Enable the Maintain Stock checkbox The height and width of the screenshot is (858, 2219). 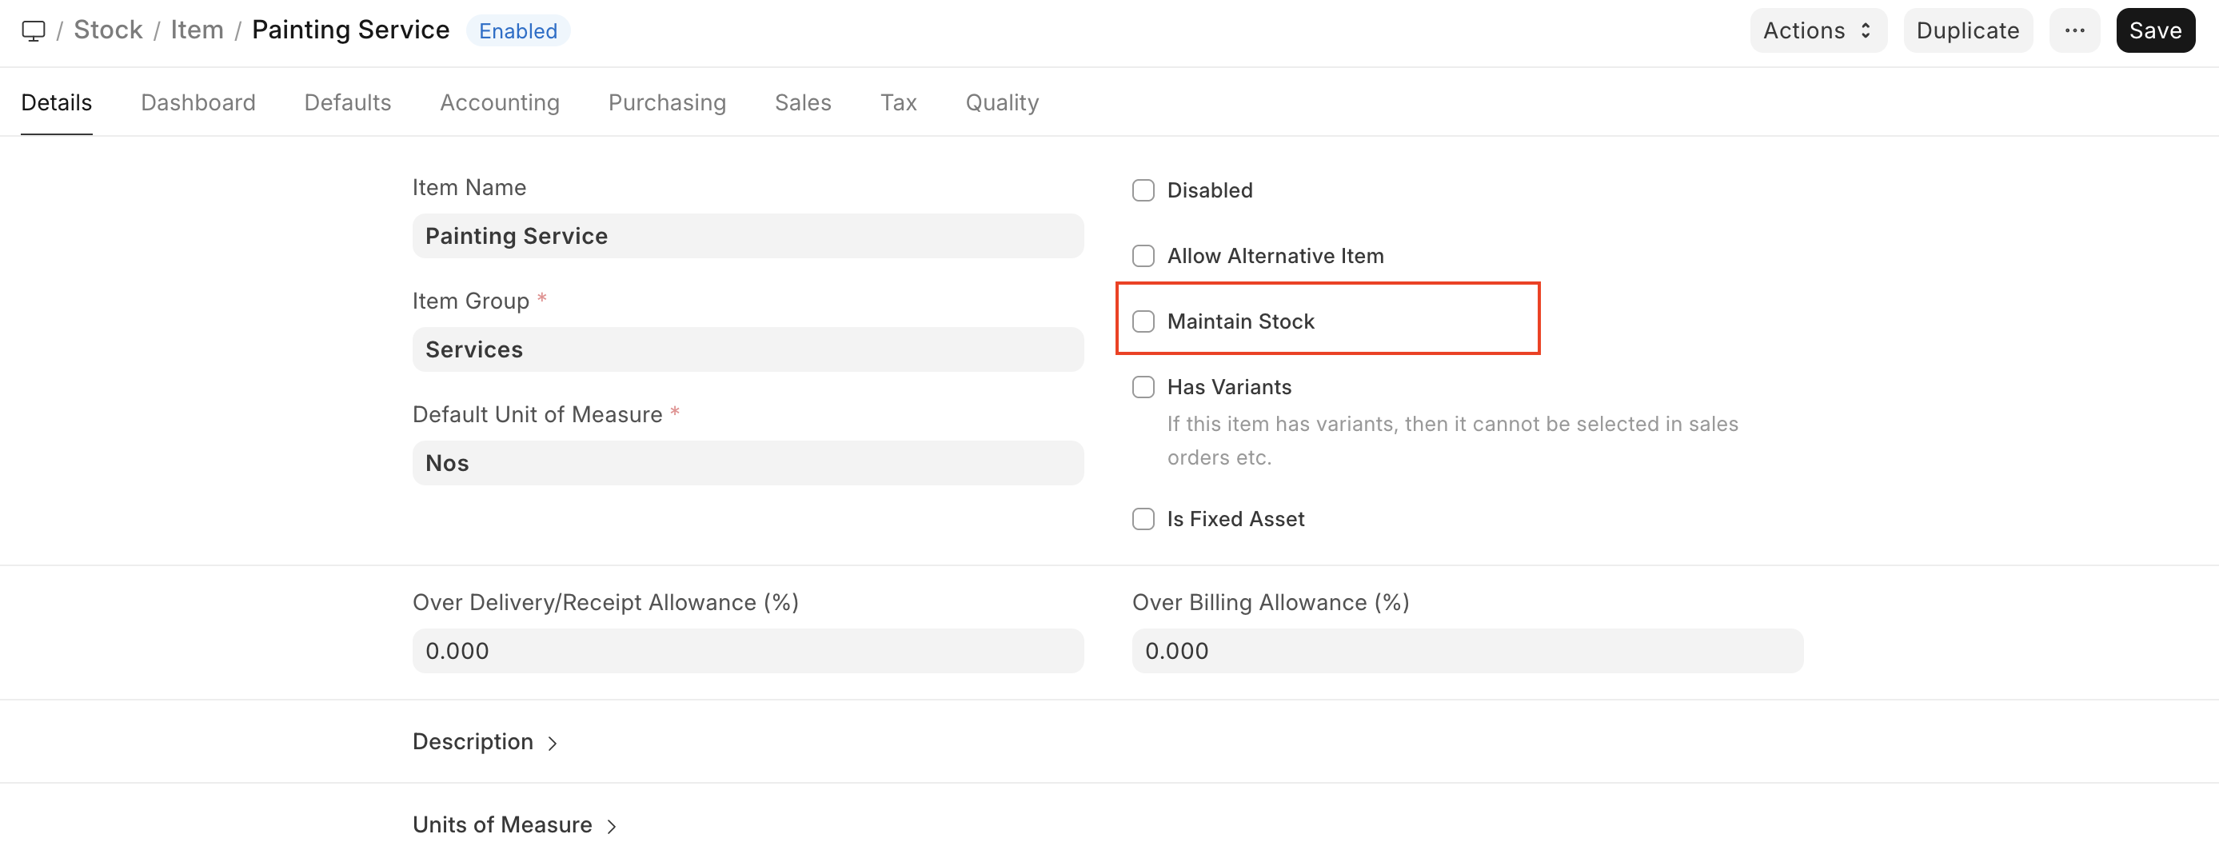click(1143, 321)
